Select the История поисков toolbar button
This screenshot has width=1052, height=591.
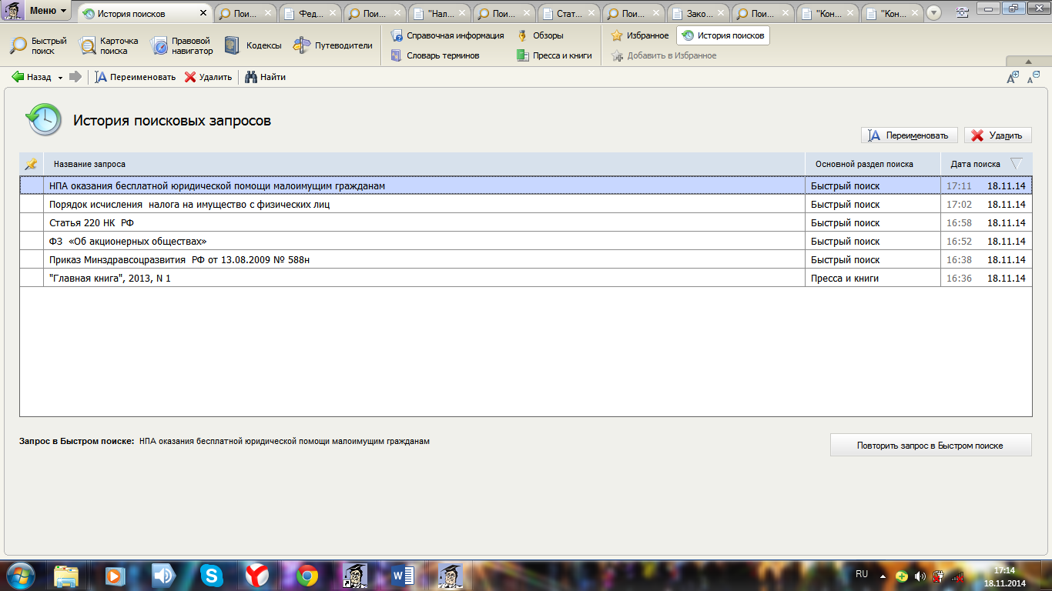(x=723, y=35)
